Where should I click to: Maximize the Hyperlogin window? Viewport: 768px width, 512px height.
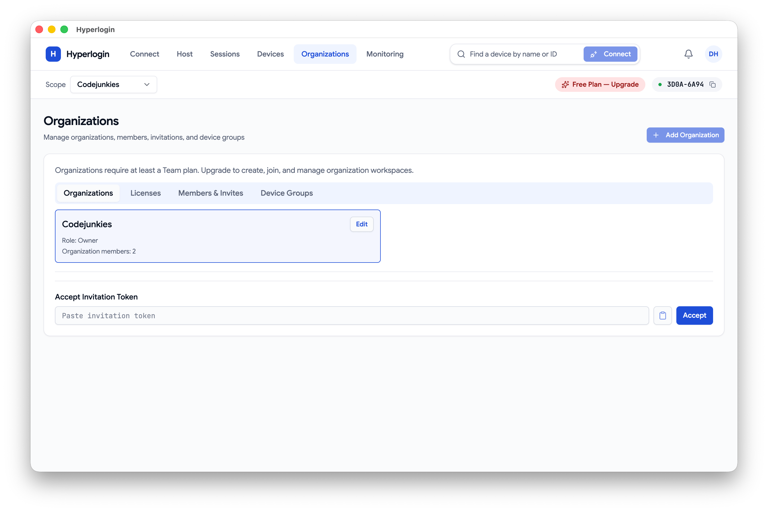[x=64, y=29]
